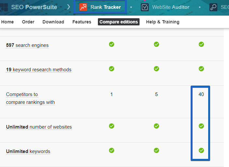
Task: Click the competitors value 5
Action: click(156, 94)
